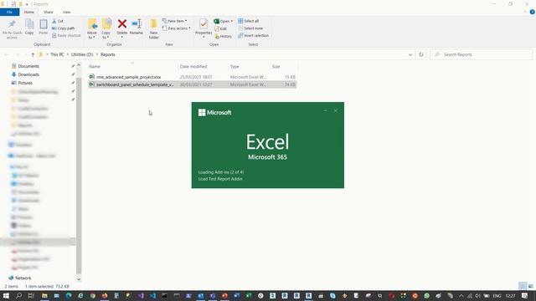Open File Explorer help question mark icon
Screen dimensions: 536x301
(x=532, y=12)
